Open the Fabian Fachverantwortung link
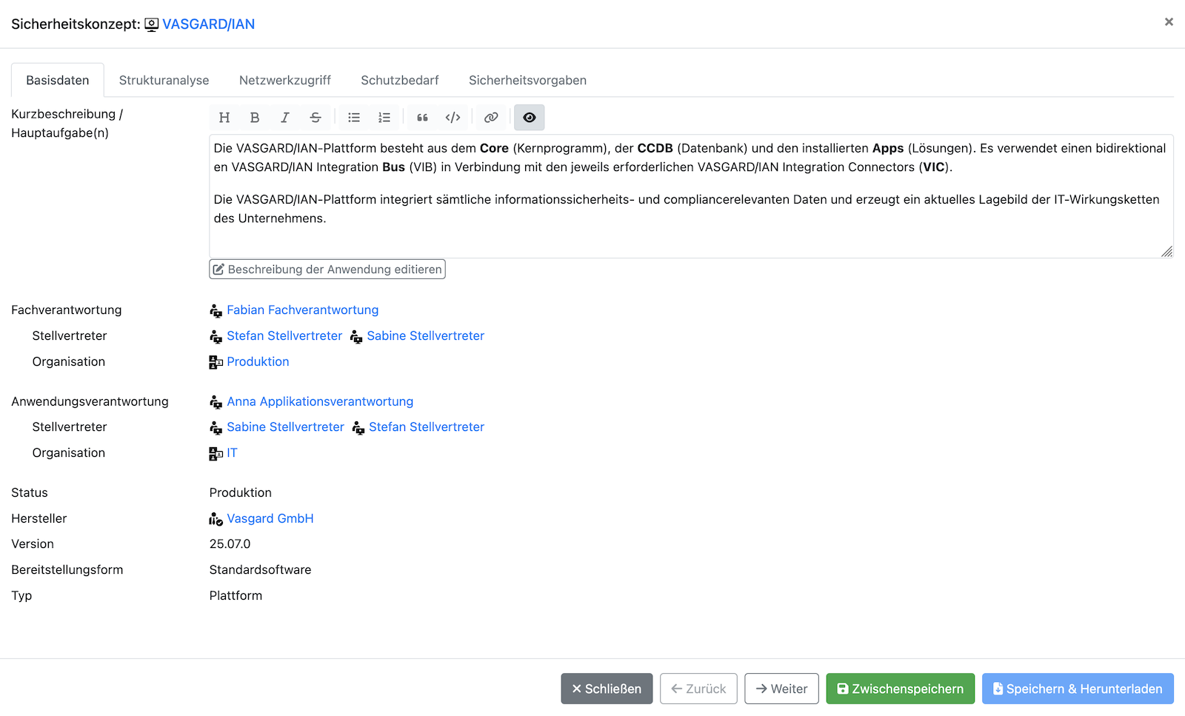1185x716 pixels. point(302,310)
